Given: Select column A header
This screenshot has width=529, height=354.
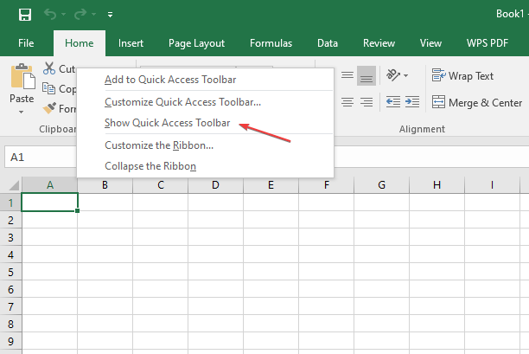Looking at the screenshot, I should (x=50, y=185).
